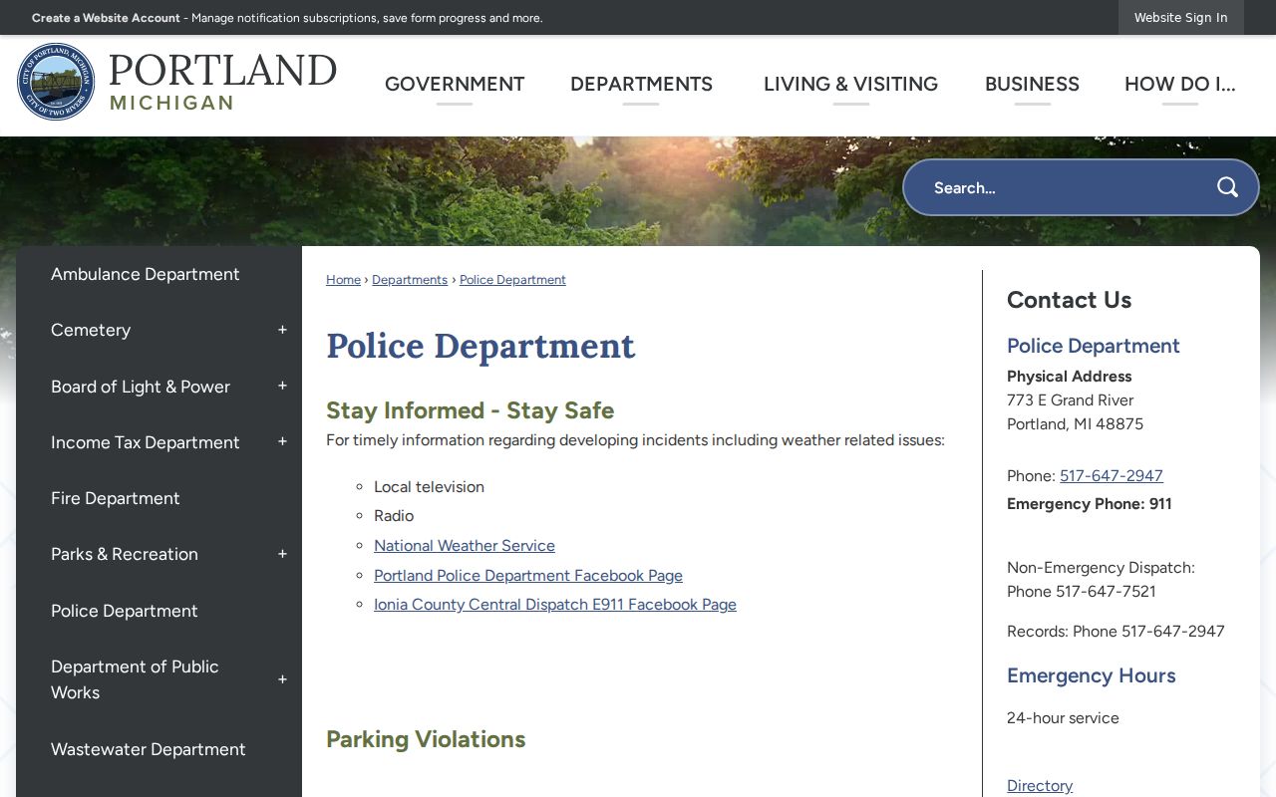
Task: Go to Departments breadcrumb link
Action: pyautogui.click(x=410, y=280)
